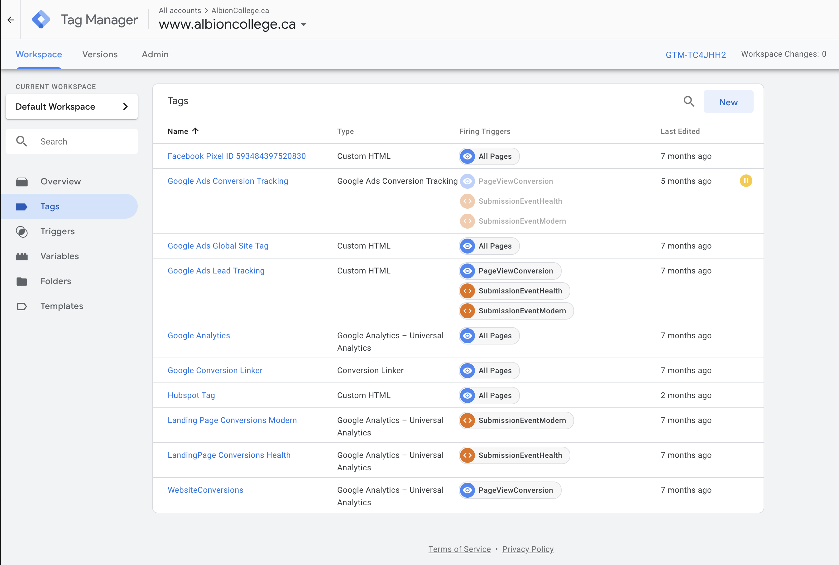Screen dimensions: 839x565
Task: Open Variables in the sidebar
Action: point(60,256)
